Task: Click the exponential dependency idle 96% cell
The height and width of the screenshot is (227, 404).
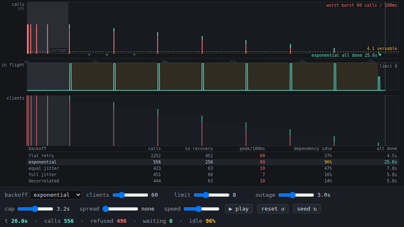Action: point(328,162)
